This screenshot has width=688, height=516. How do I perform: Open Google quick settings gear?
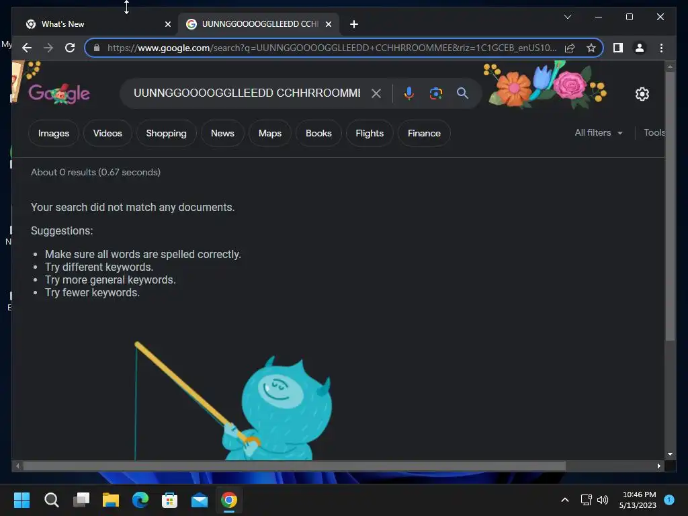click(x=642, y=93)
